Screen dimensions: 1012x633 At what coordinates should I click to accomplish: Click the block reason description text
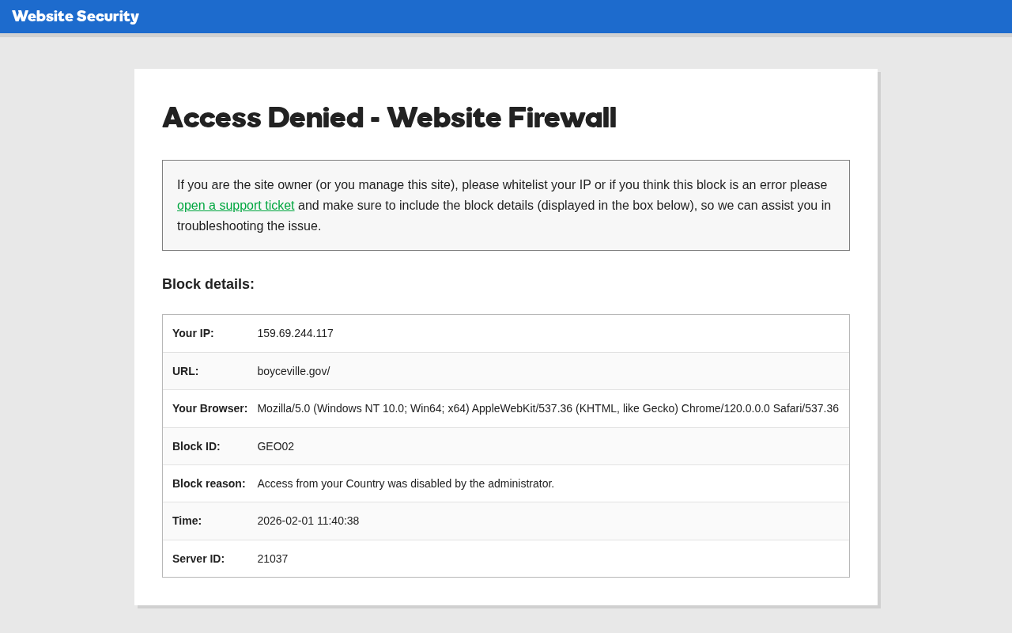click(406, 483)
